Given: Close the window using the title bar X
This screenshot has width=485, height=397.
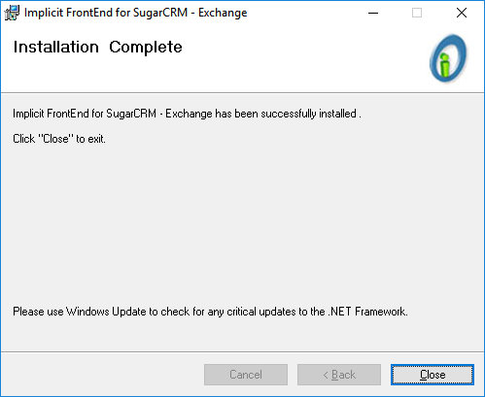Looking at the screenshot, I should pyautogui.click(x=462, y=13).
